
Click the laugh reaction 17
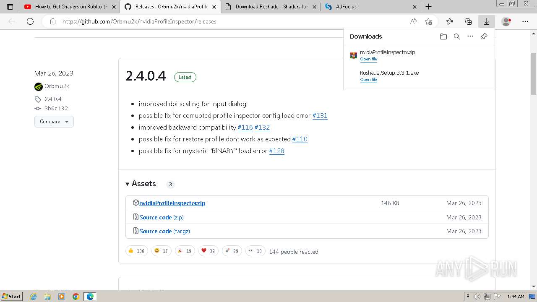coord(161,251)
